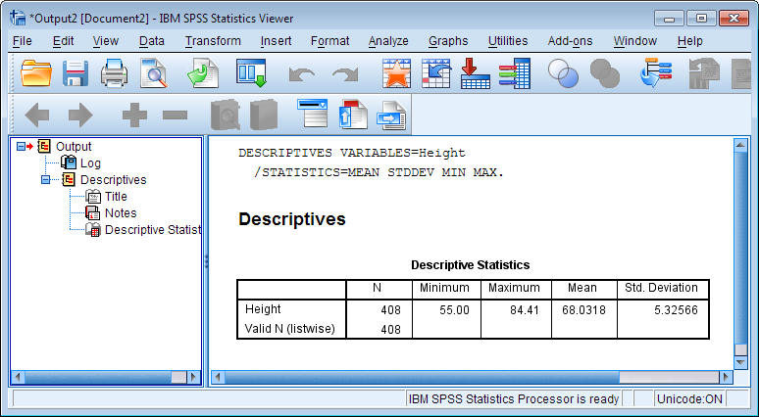Select the Log item in outline
Image resolution: width=759 pixels, height=417 pixels.
tap(90, 163)
